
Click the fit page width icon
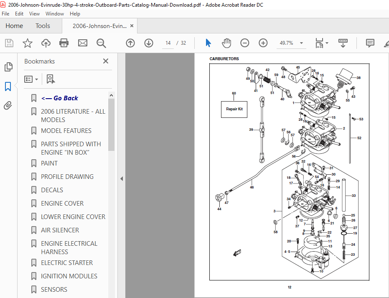tap(319, 43)
